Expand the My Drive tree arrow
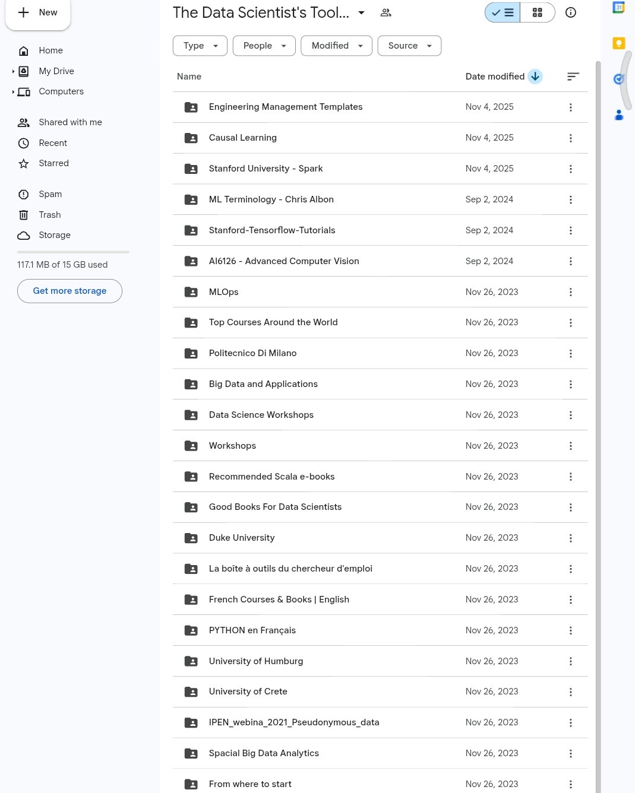The image size is (635, 793). click(13, 71)
